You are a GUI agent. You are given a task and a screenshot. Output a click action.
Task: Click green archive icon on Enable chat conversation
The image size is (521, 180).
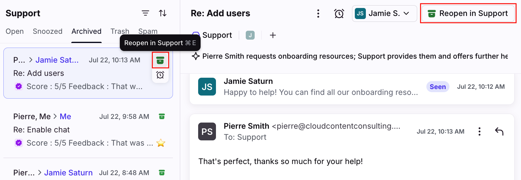pyautogui.click(x=162, y=116)
